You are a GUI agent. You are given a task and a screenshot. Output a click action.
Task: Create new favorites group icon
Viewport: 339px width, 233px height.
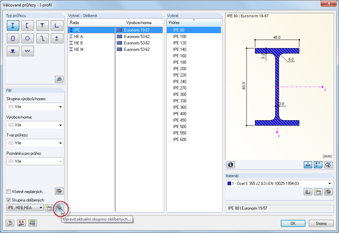49,208
